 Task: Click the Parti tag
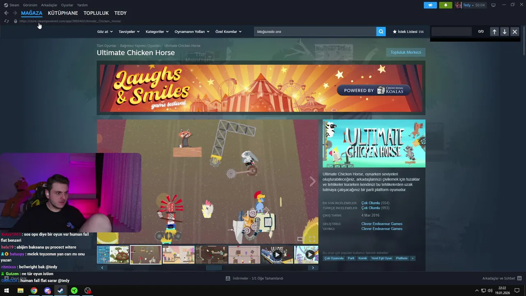351,258
